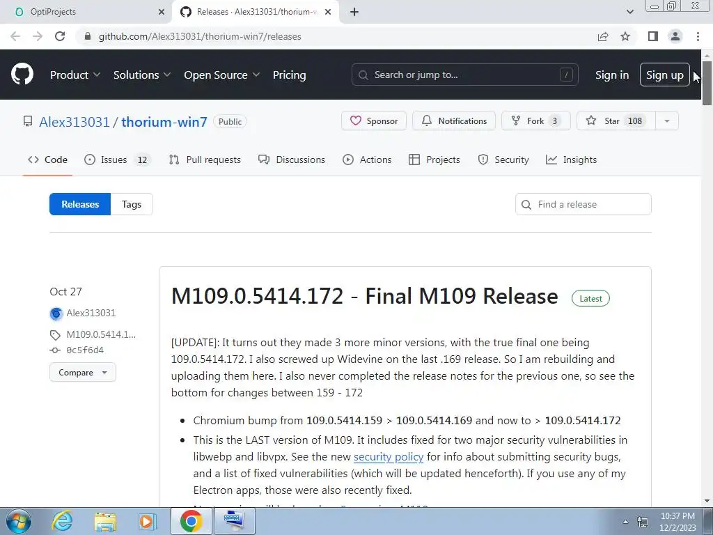
Task: Click the share page icon in address bar
Action: tap(603, 36)
